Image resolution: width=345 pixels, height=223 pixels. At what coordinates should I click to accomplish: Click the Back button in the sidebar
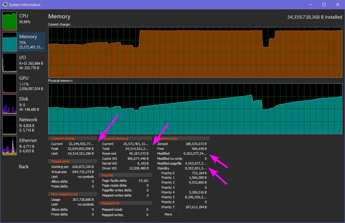coord(24,167)
